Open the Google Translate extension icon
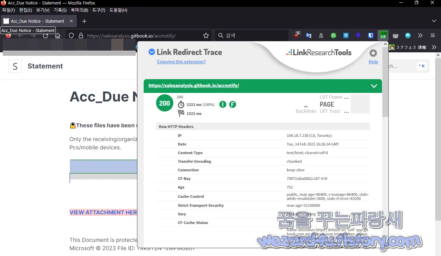The image size is (441, 256). [309, 35]
